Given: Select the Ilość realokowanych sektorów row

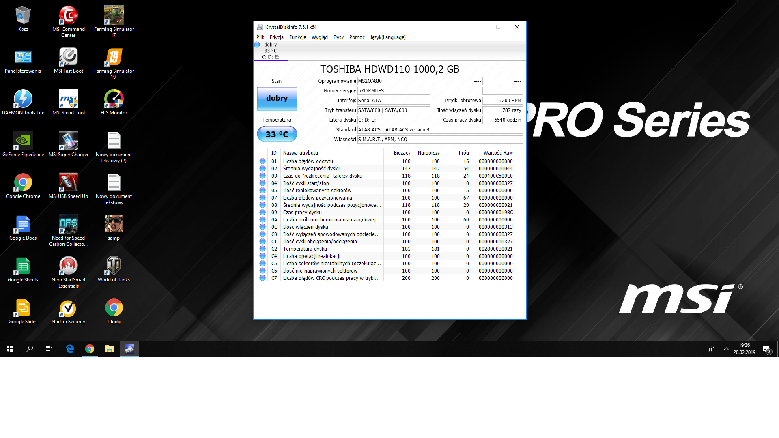Looking at the screenshot, I should point(387,191).
